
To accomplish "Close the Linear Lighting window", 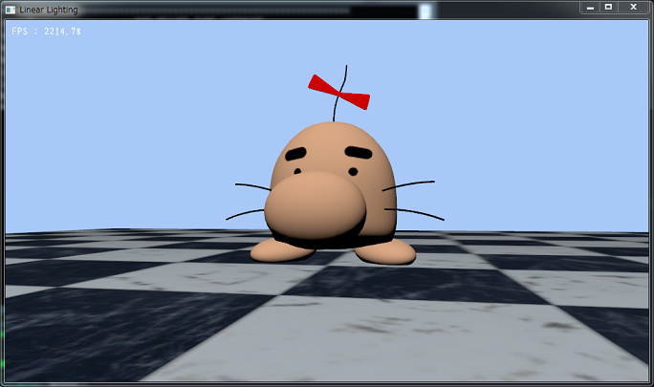I will 634,8.
